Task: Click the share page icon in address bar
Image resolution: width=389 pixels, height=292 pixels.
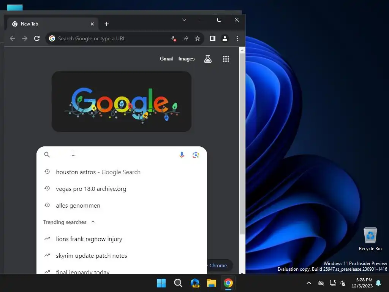Action: click(185, 38)
